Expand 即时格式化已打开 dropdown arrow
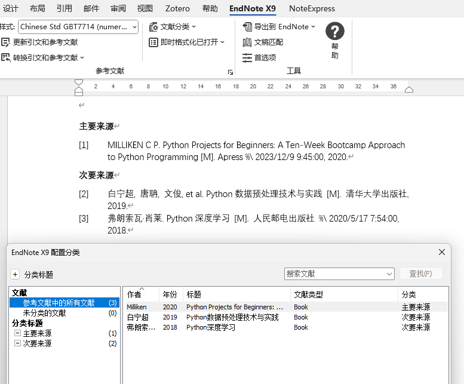This screenshot has height=384, width=464. pyautogui.click(x=223, y=42)
